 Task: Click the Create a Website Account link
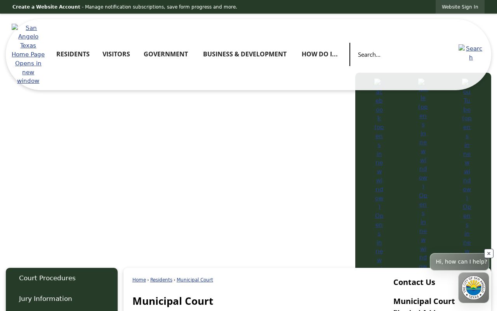[46, 7]
